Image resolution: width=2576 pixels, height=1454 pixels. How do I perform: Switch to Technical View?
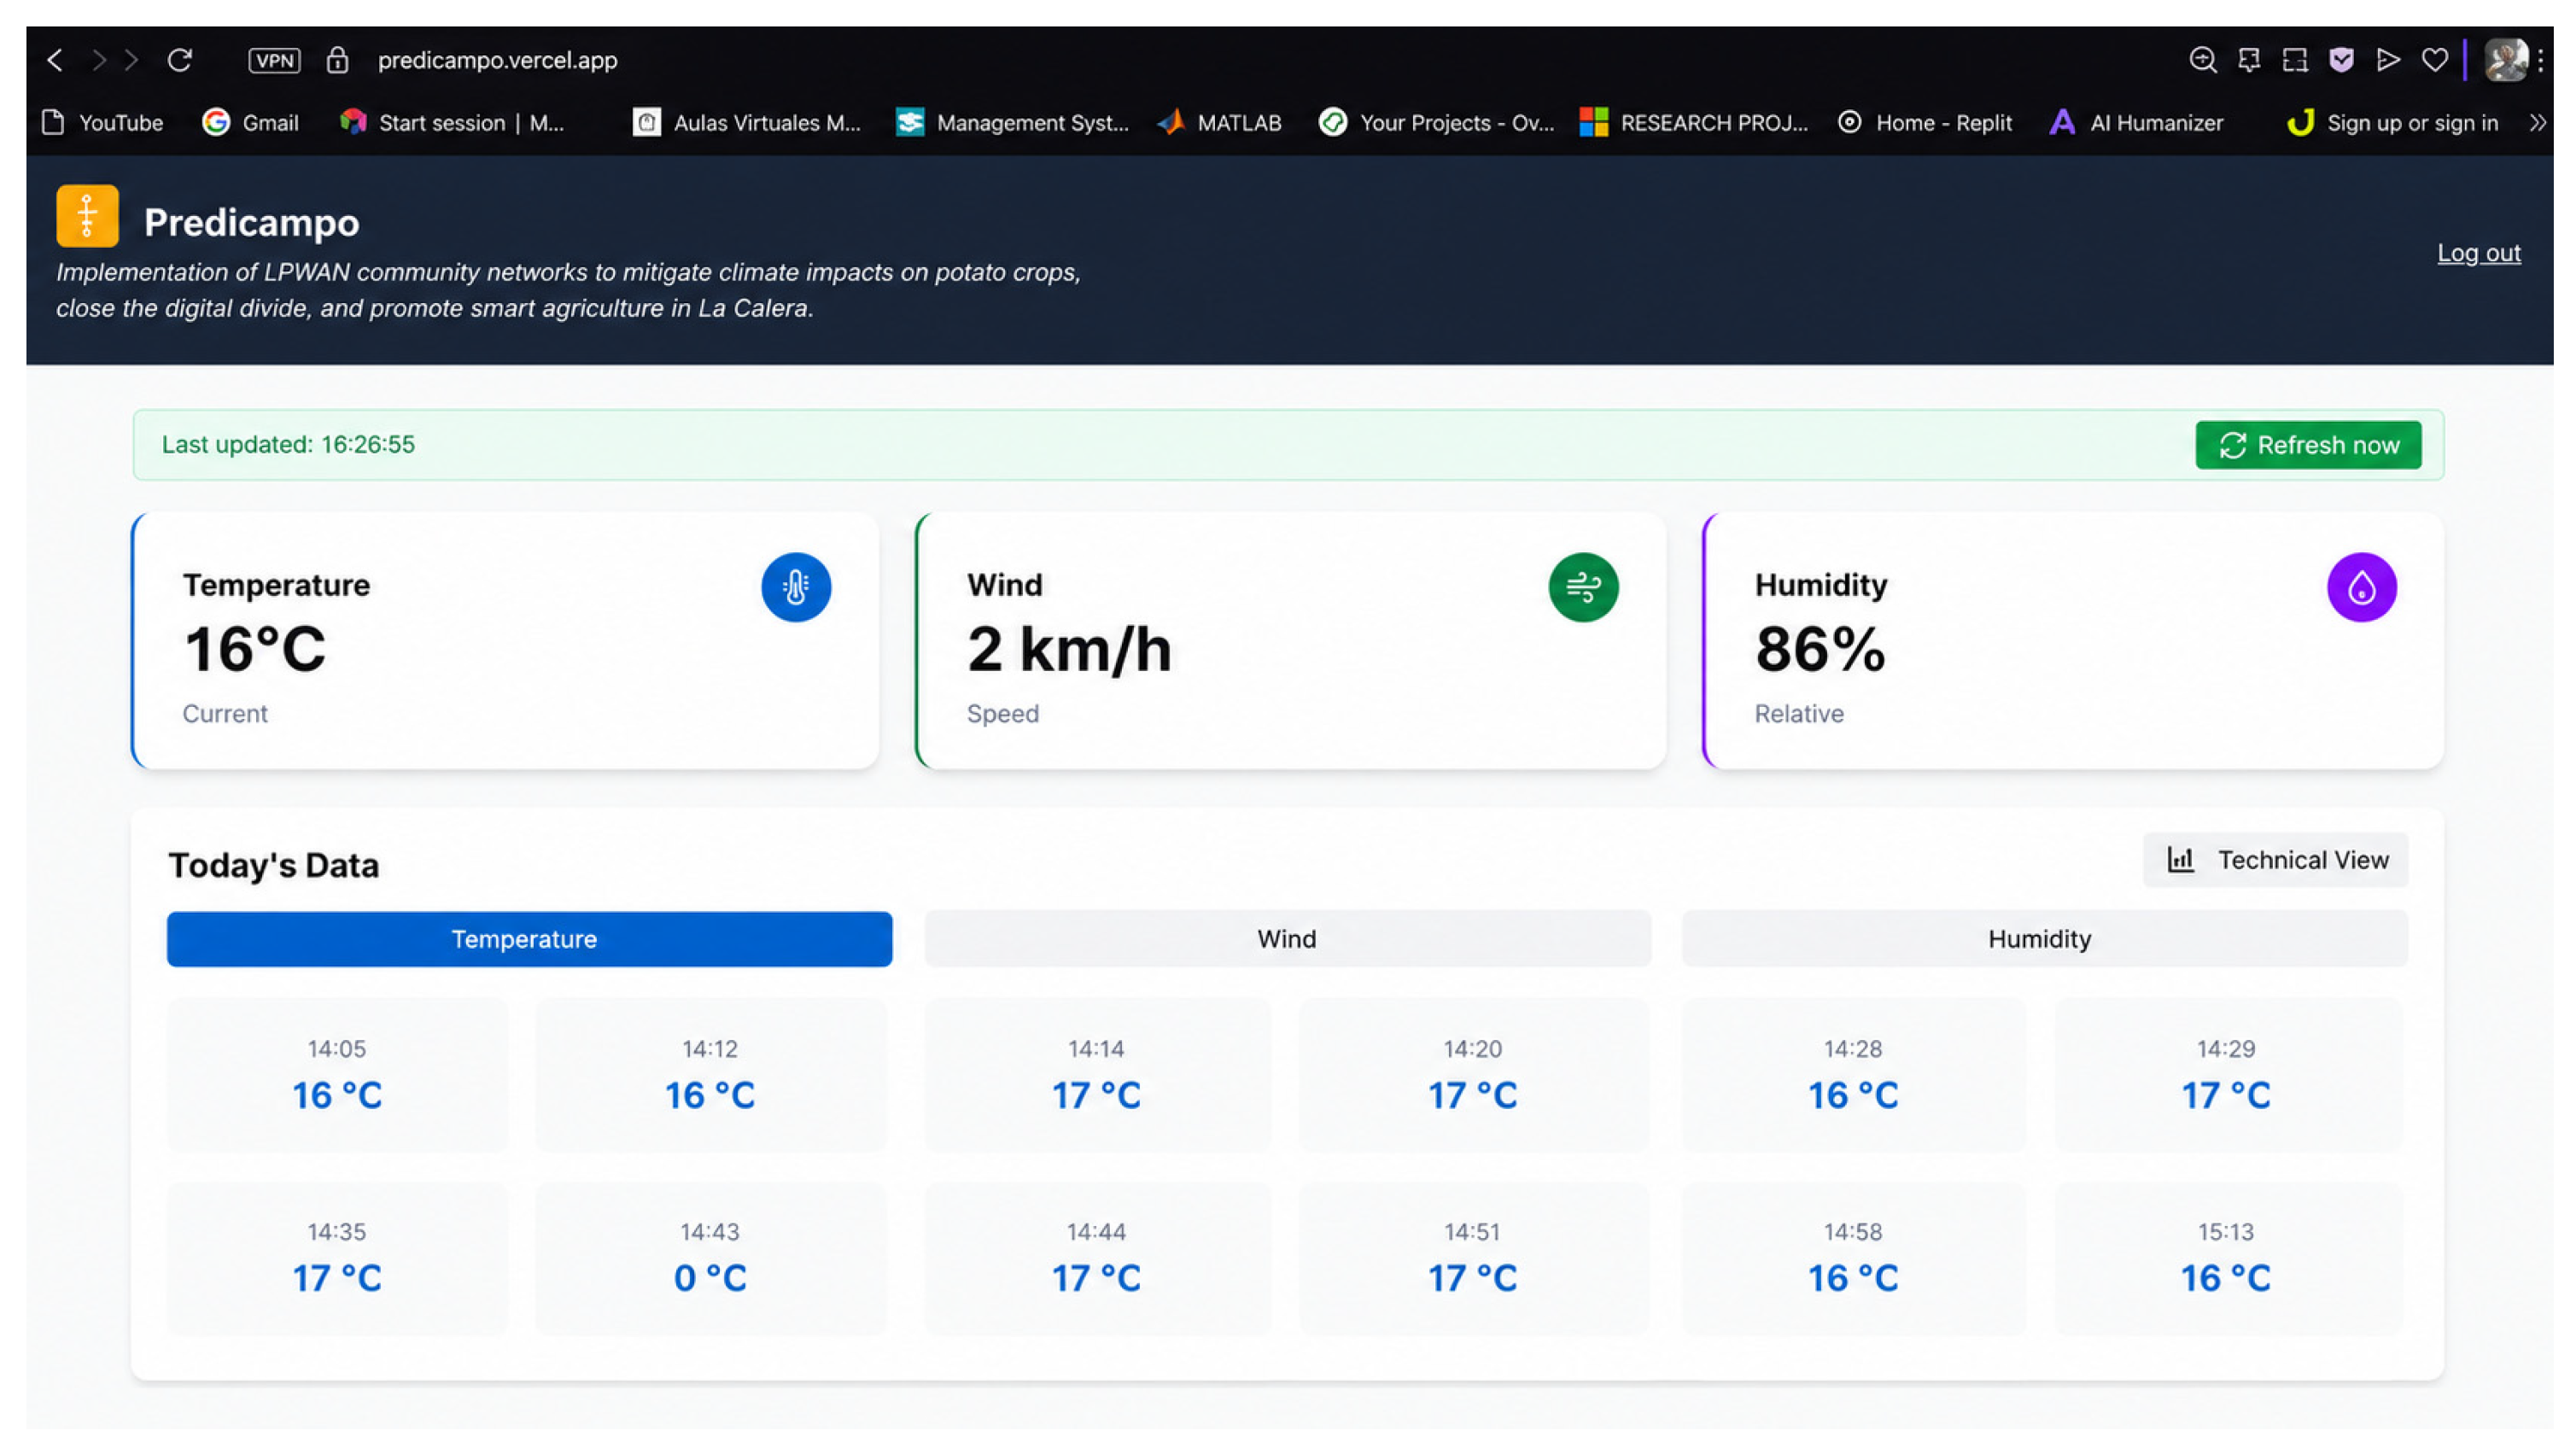point(2276,860)
